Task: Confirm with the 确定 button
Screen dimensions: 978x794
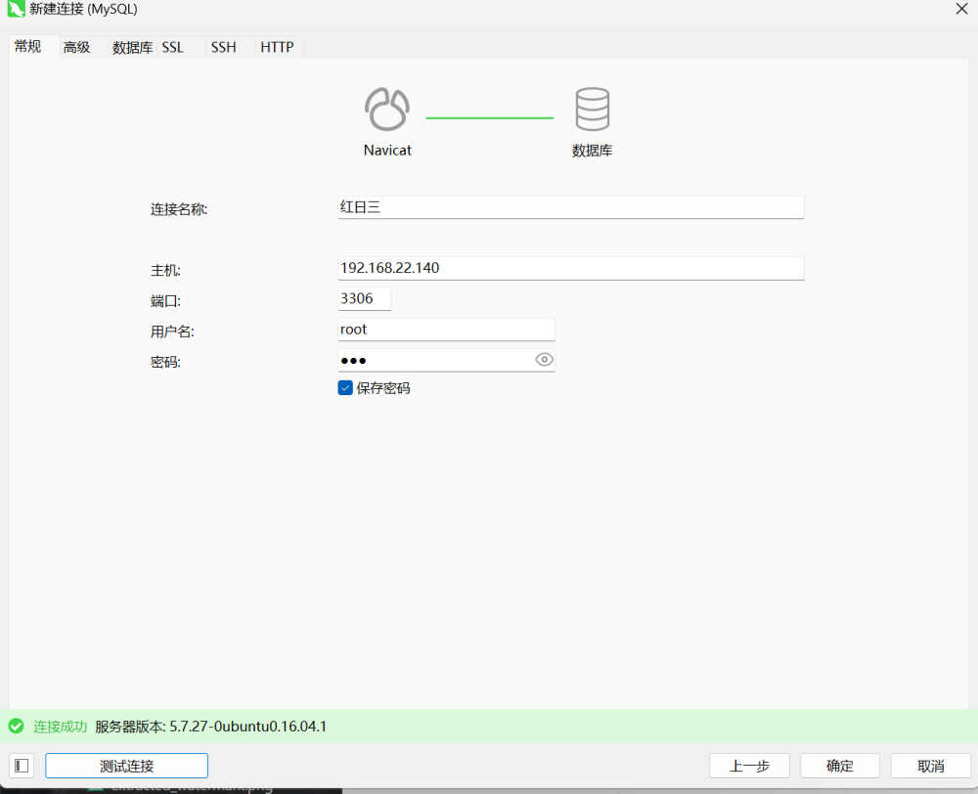Action: click(x=839, y=766)
